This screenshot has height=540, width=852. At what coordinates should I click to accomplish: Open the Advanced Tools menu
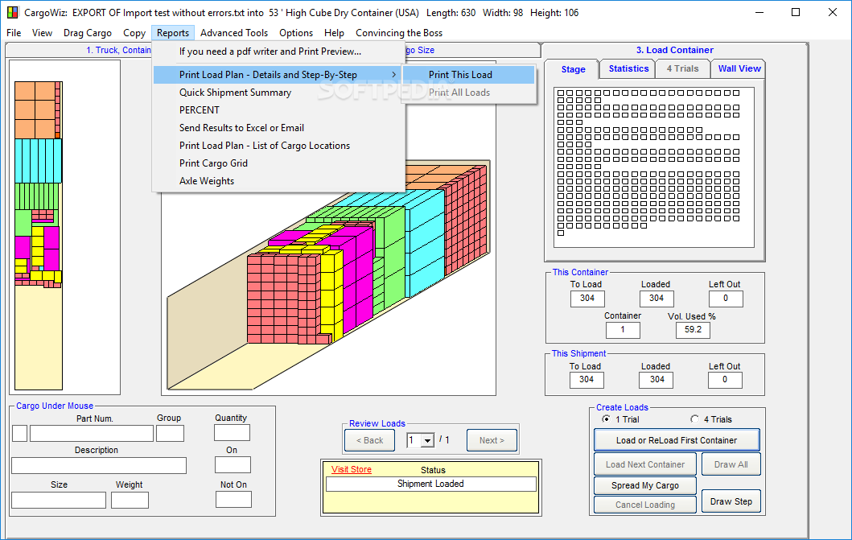pyautogui.click(x=234, y=33)
